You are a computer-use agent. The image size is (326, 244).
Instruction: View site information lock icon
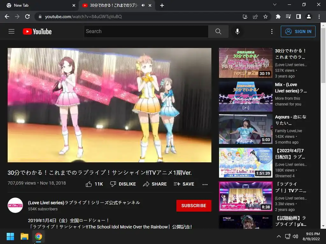pyautogui.click(x=40, y=17)
